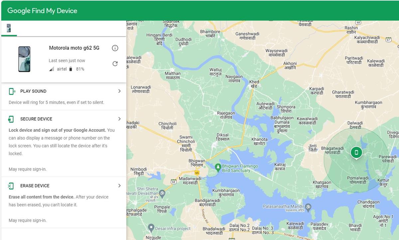Open the SECURE DEVICE option
Screen dimensions: 399x240
pos(63,144)
